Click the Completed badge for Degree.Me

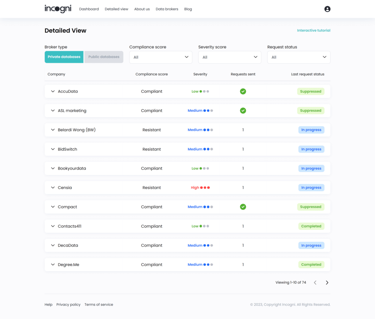click(x=311, y=265)
